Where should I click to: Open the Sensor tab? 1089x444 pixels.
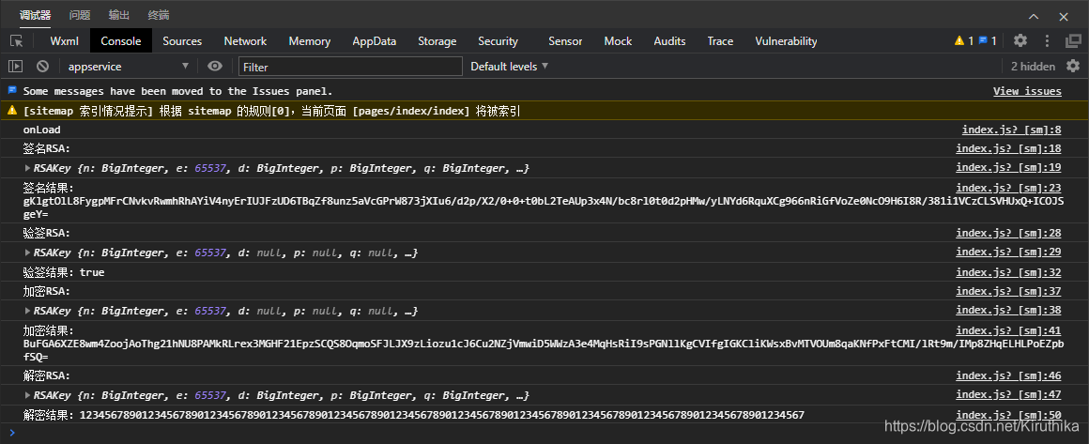point(565,41)
